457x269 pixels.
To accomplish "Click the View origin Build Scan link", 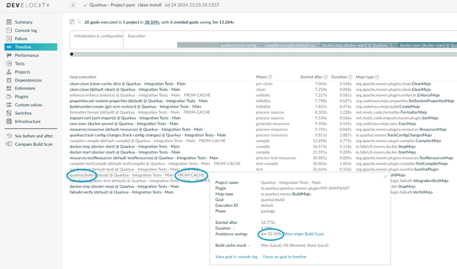I will [304, 234].
